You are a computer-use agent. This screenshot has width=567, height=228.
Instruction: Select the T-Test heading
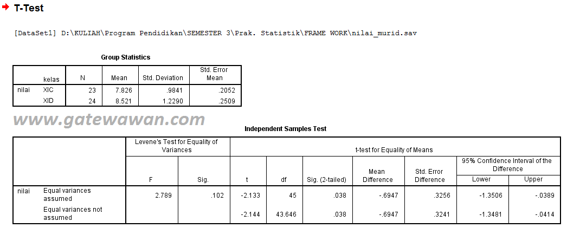point(29,8)
